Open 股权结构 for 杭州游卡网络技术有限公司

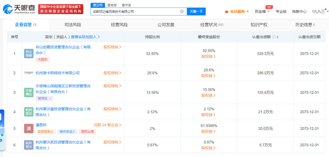coord(112,73)
